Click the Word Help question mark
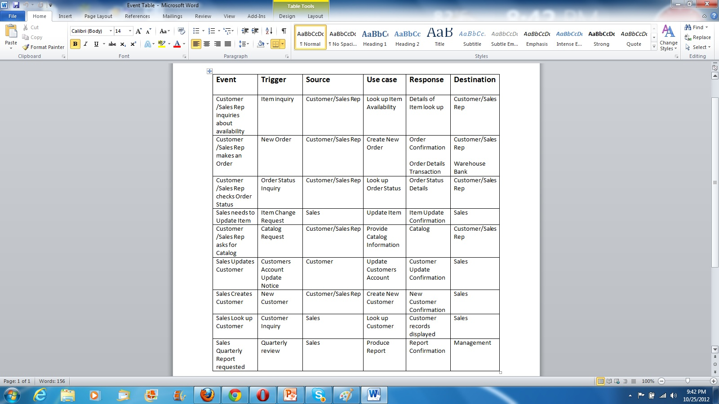The width and height of the screenshot is (719, 404). (x=714, y=16)
